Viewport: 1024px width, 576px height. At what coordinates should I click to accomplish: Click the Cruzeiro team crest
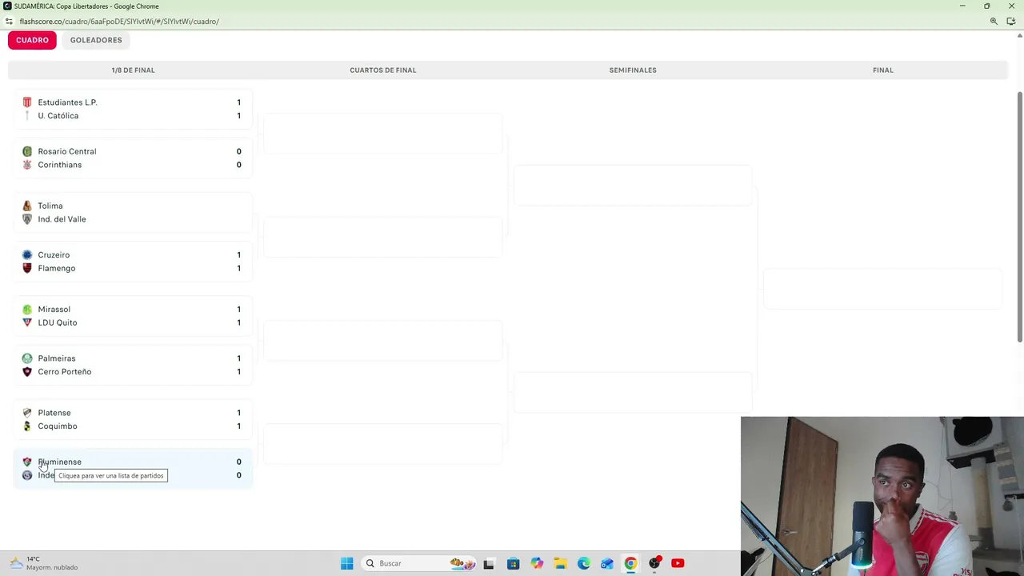click(x=27, y=255)
